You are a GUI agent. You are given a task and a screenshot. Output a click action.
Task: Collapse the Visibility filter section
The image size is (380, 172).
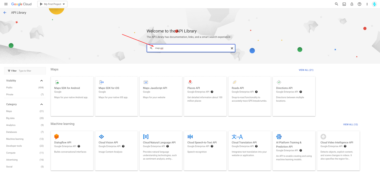[42, 81]
